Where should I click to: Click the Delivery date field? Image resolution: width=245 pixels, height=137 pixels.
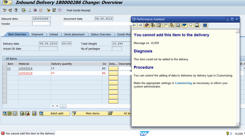[x=48, y=44]
